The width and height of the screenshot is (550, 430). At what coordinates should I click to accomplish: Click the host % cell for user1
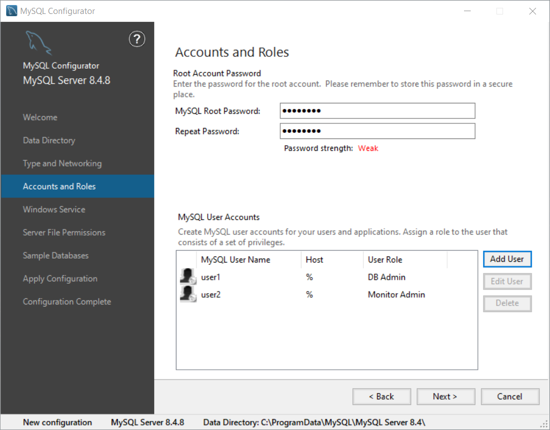point(309,277)
